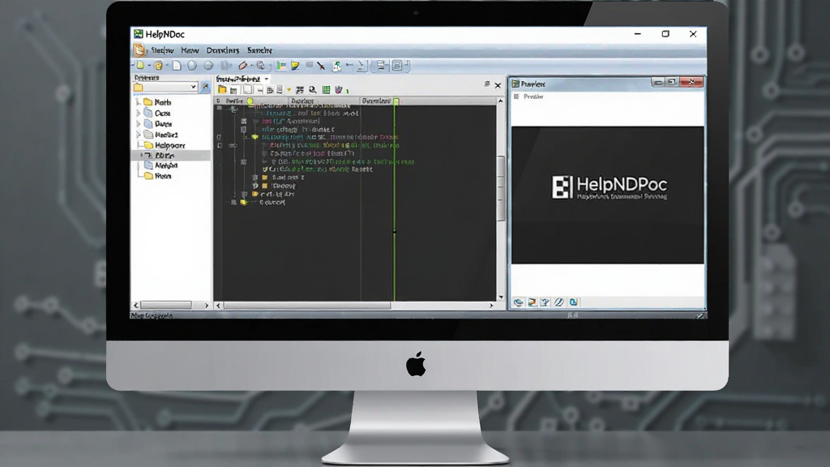The height and width of the screenshot is (467, 830).
Task: Click the picture icon at the bottom of the Preview panel
Action: [x=532, y=302]
